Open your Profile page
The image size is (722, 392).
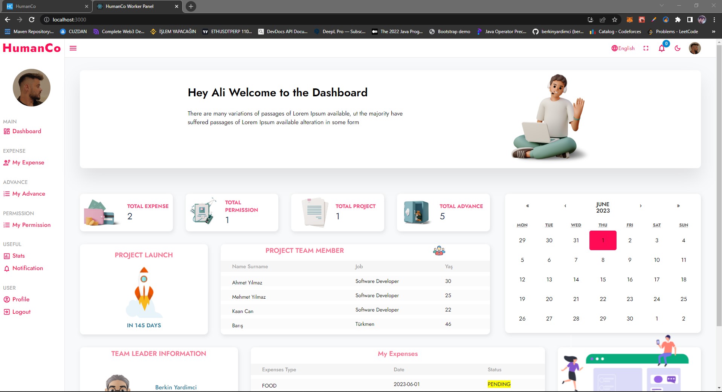pyautogui.click(x=21, y=299)
